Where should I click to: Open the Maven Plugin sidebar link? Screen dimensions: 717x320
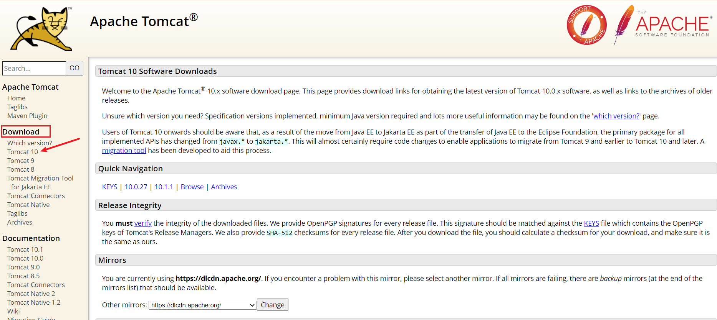(x=27, y=116)
